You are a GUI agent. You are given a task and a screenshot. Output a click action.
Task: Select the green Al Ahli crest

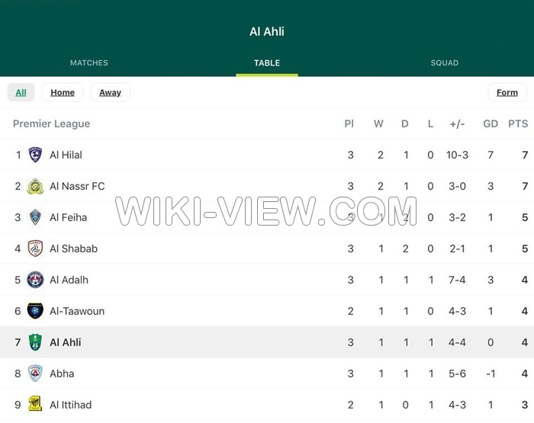click(x=35, y=342)
